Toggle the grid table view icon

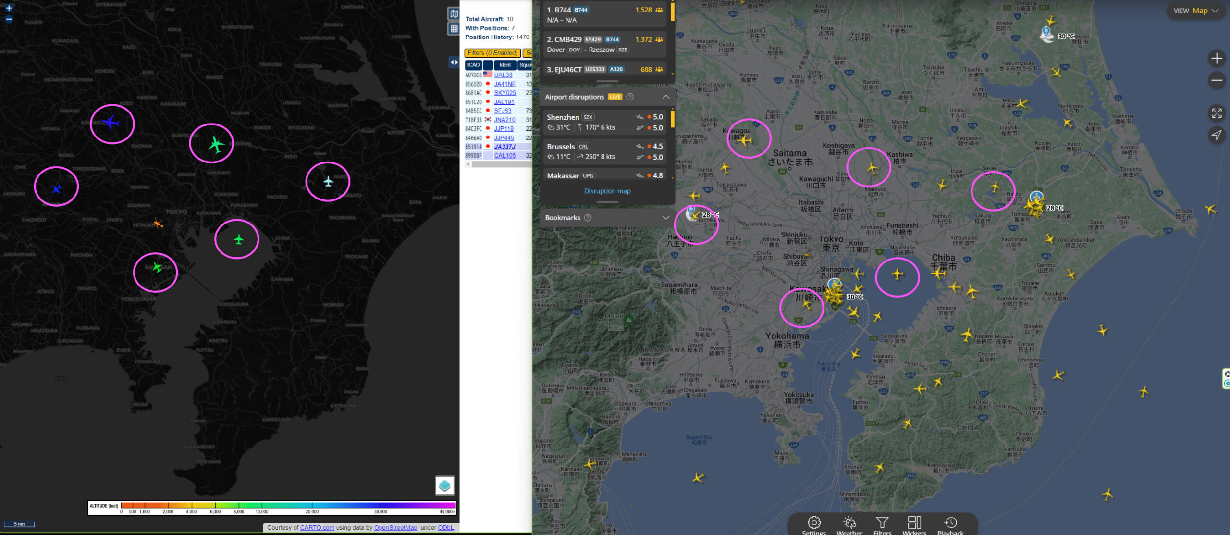454,29
